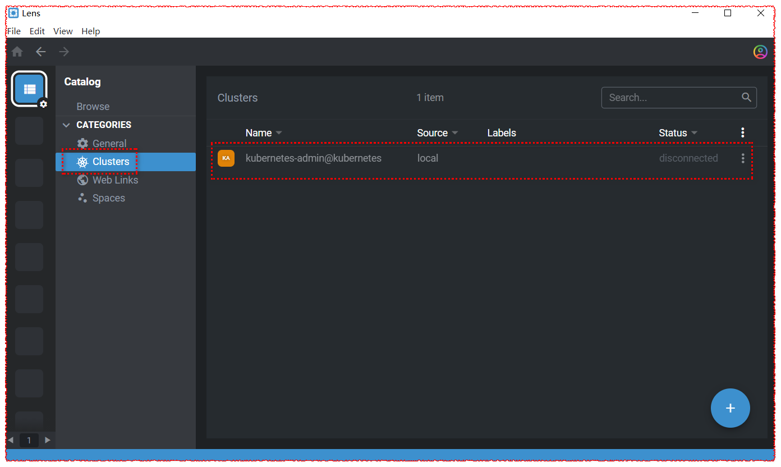Sort by the Name column arrow
781x467 pixels.
pyautogui.click(x=279, y=133)
